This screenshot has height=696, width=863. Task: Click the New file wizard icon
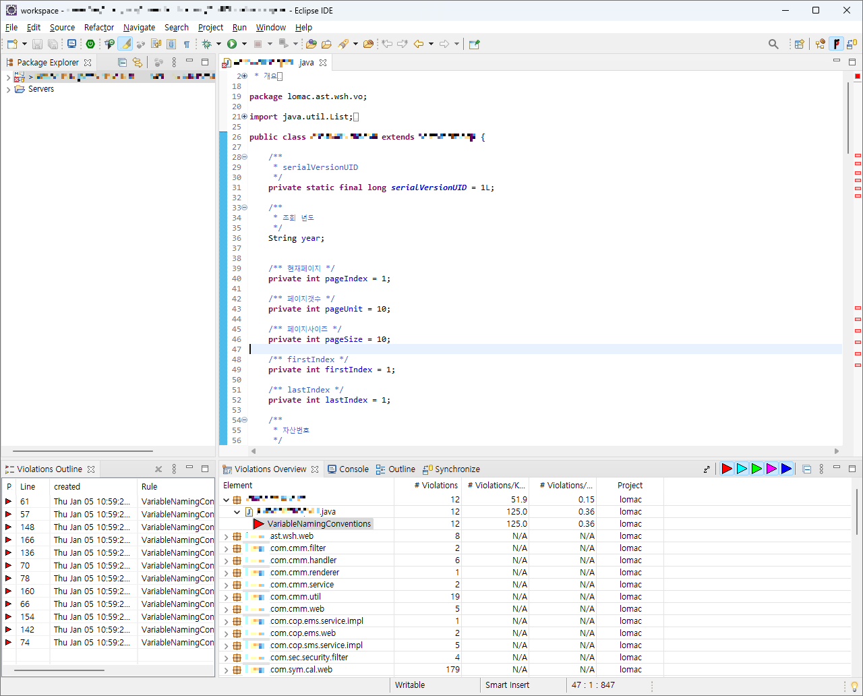(12, 44)
